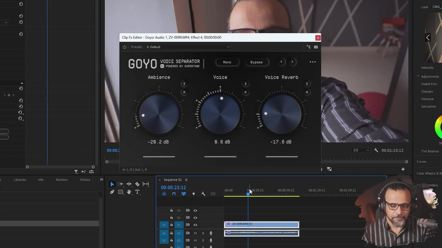Select the Razor tool
The width and height of the screenshot is (442, 248).
[137, 184]
